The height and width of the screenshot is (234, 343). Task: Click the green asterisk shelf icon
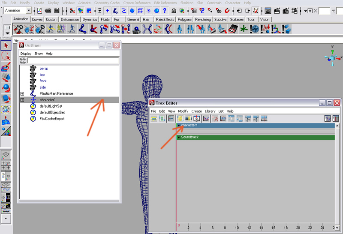pyautogui.click(x=244, y=29)
